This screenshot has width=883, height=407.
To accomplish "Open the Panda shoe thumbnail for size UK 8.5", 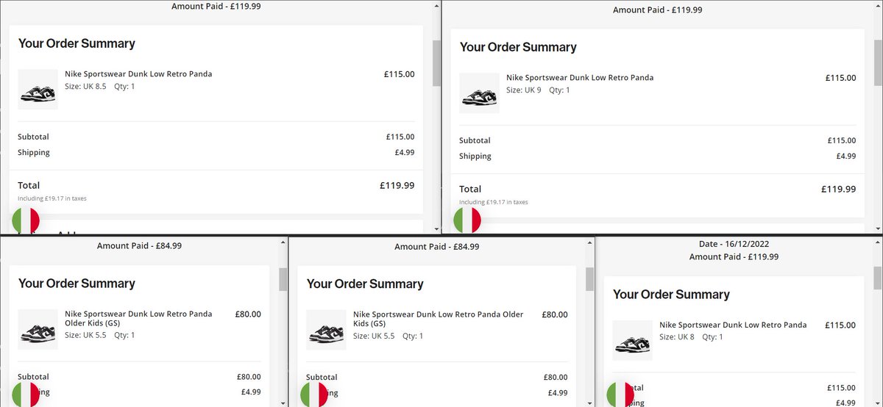I will coord(38,90).
